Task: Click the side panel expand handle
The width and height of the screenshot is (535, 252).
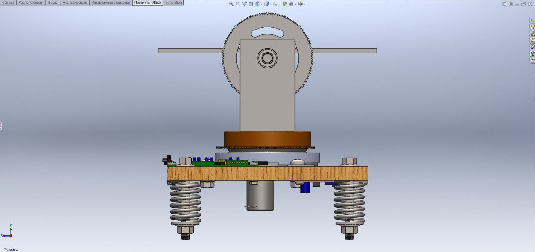Action: [1, 126]
